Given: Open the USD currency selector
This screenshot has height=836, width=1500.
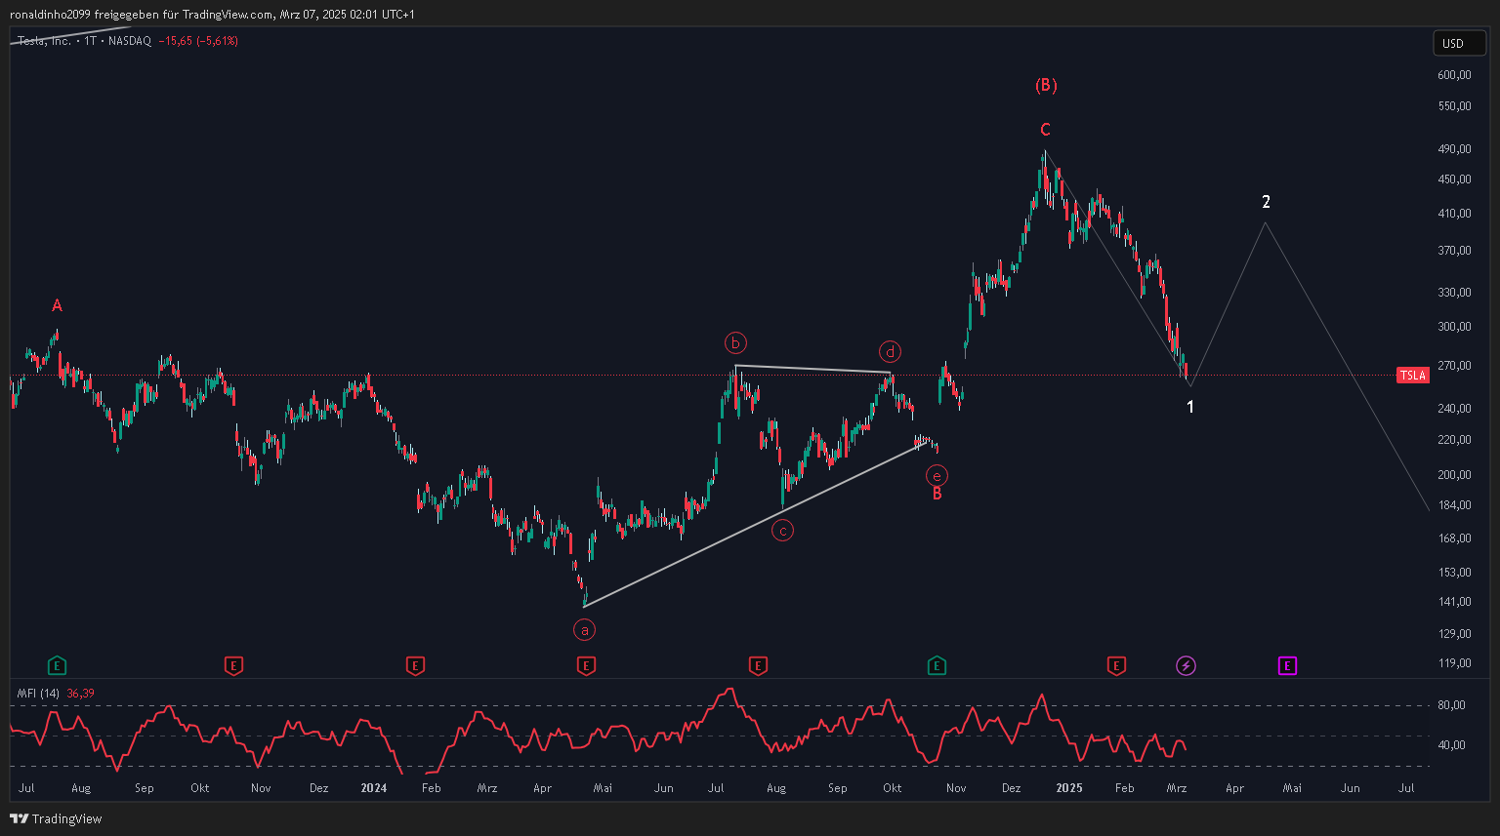Looking at the screenshot, I should coord(1459,43).
